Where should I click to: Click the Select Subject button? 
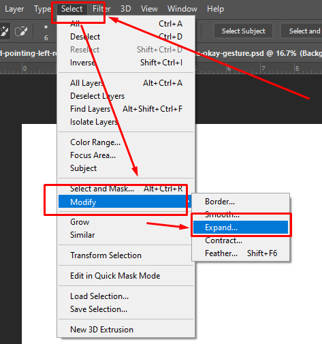click(x=243, y=31)
